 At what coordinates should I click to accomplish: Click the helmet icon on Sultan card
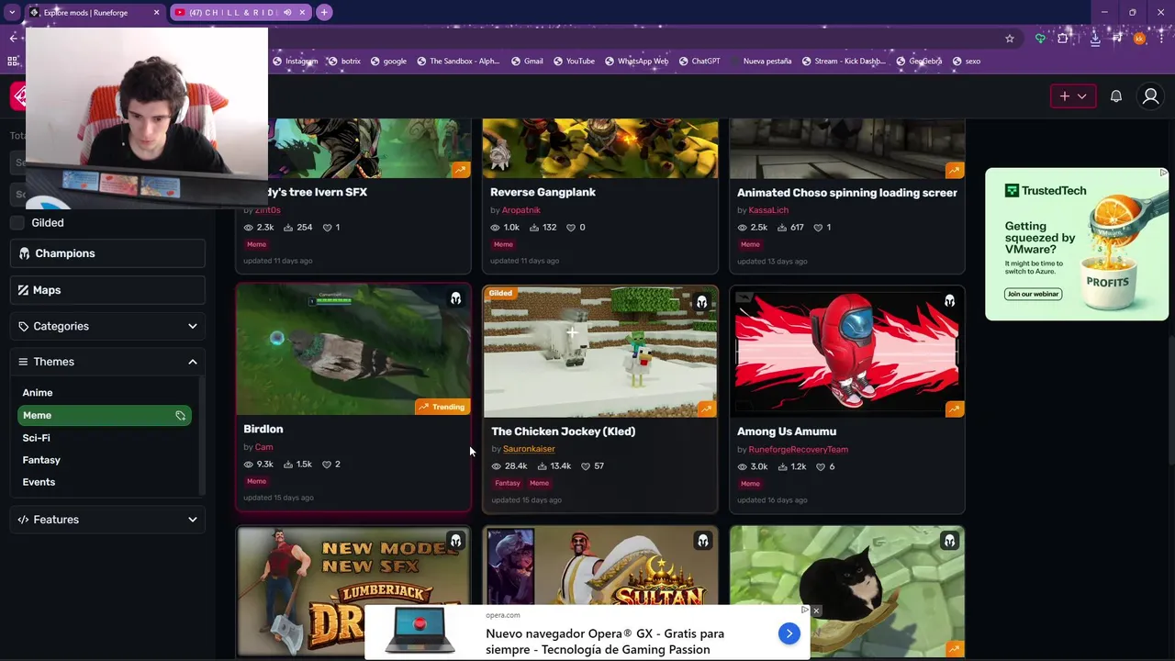coord(702,542)
